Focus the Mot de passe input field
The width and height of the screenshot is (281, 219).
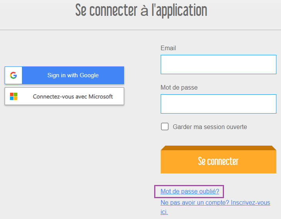(219, 104)
